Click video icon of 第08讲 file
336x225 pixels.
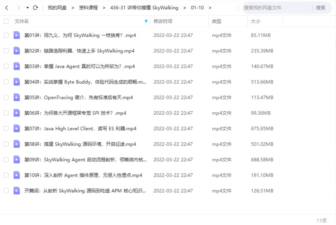point(17,144)
